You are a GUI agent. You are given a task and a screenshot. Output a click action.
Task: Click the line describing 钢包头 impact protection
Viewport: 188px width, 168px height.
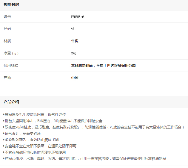[54, 121]
